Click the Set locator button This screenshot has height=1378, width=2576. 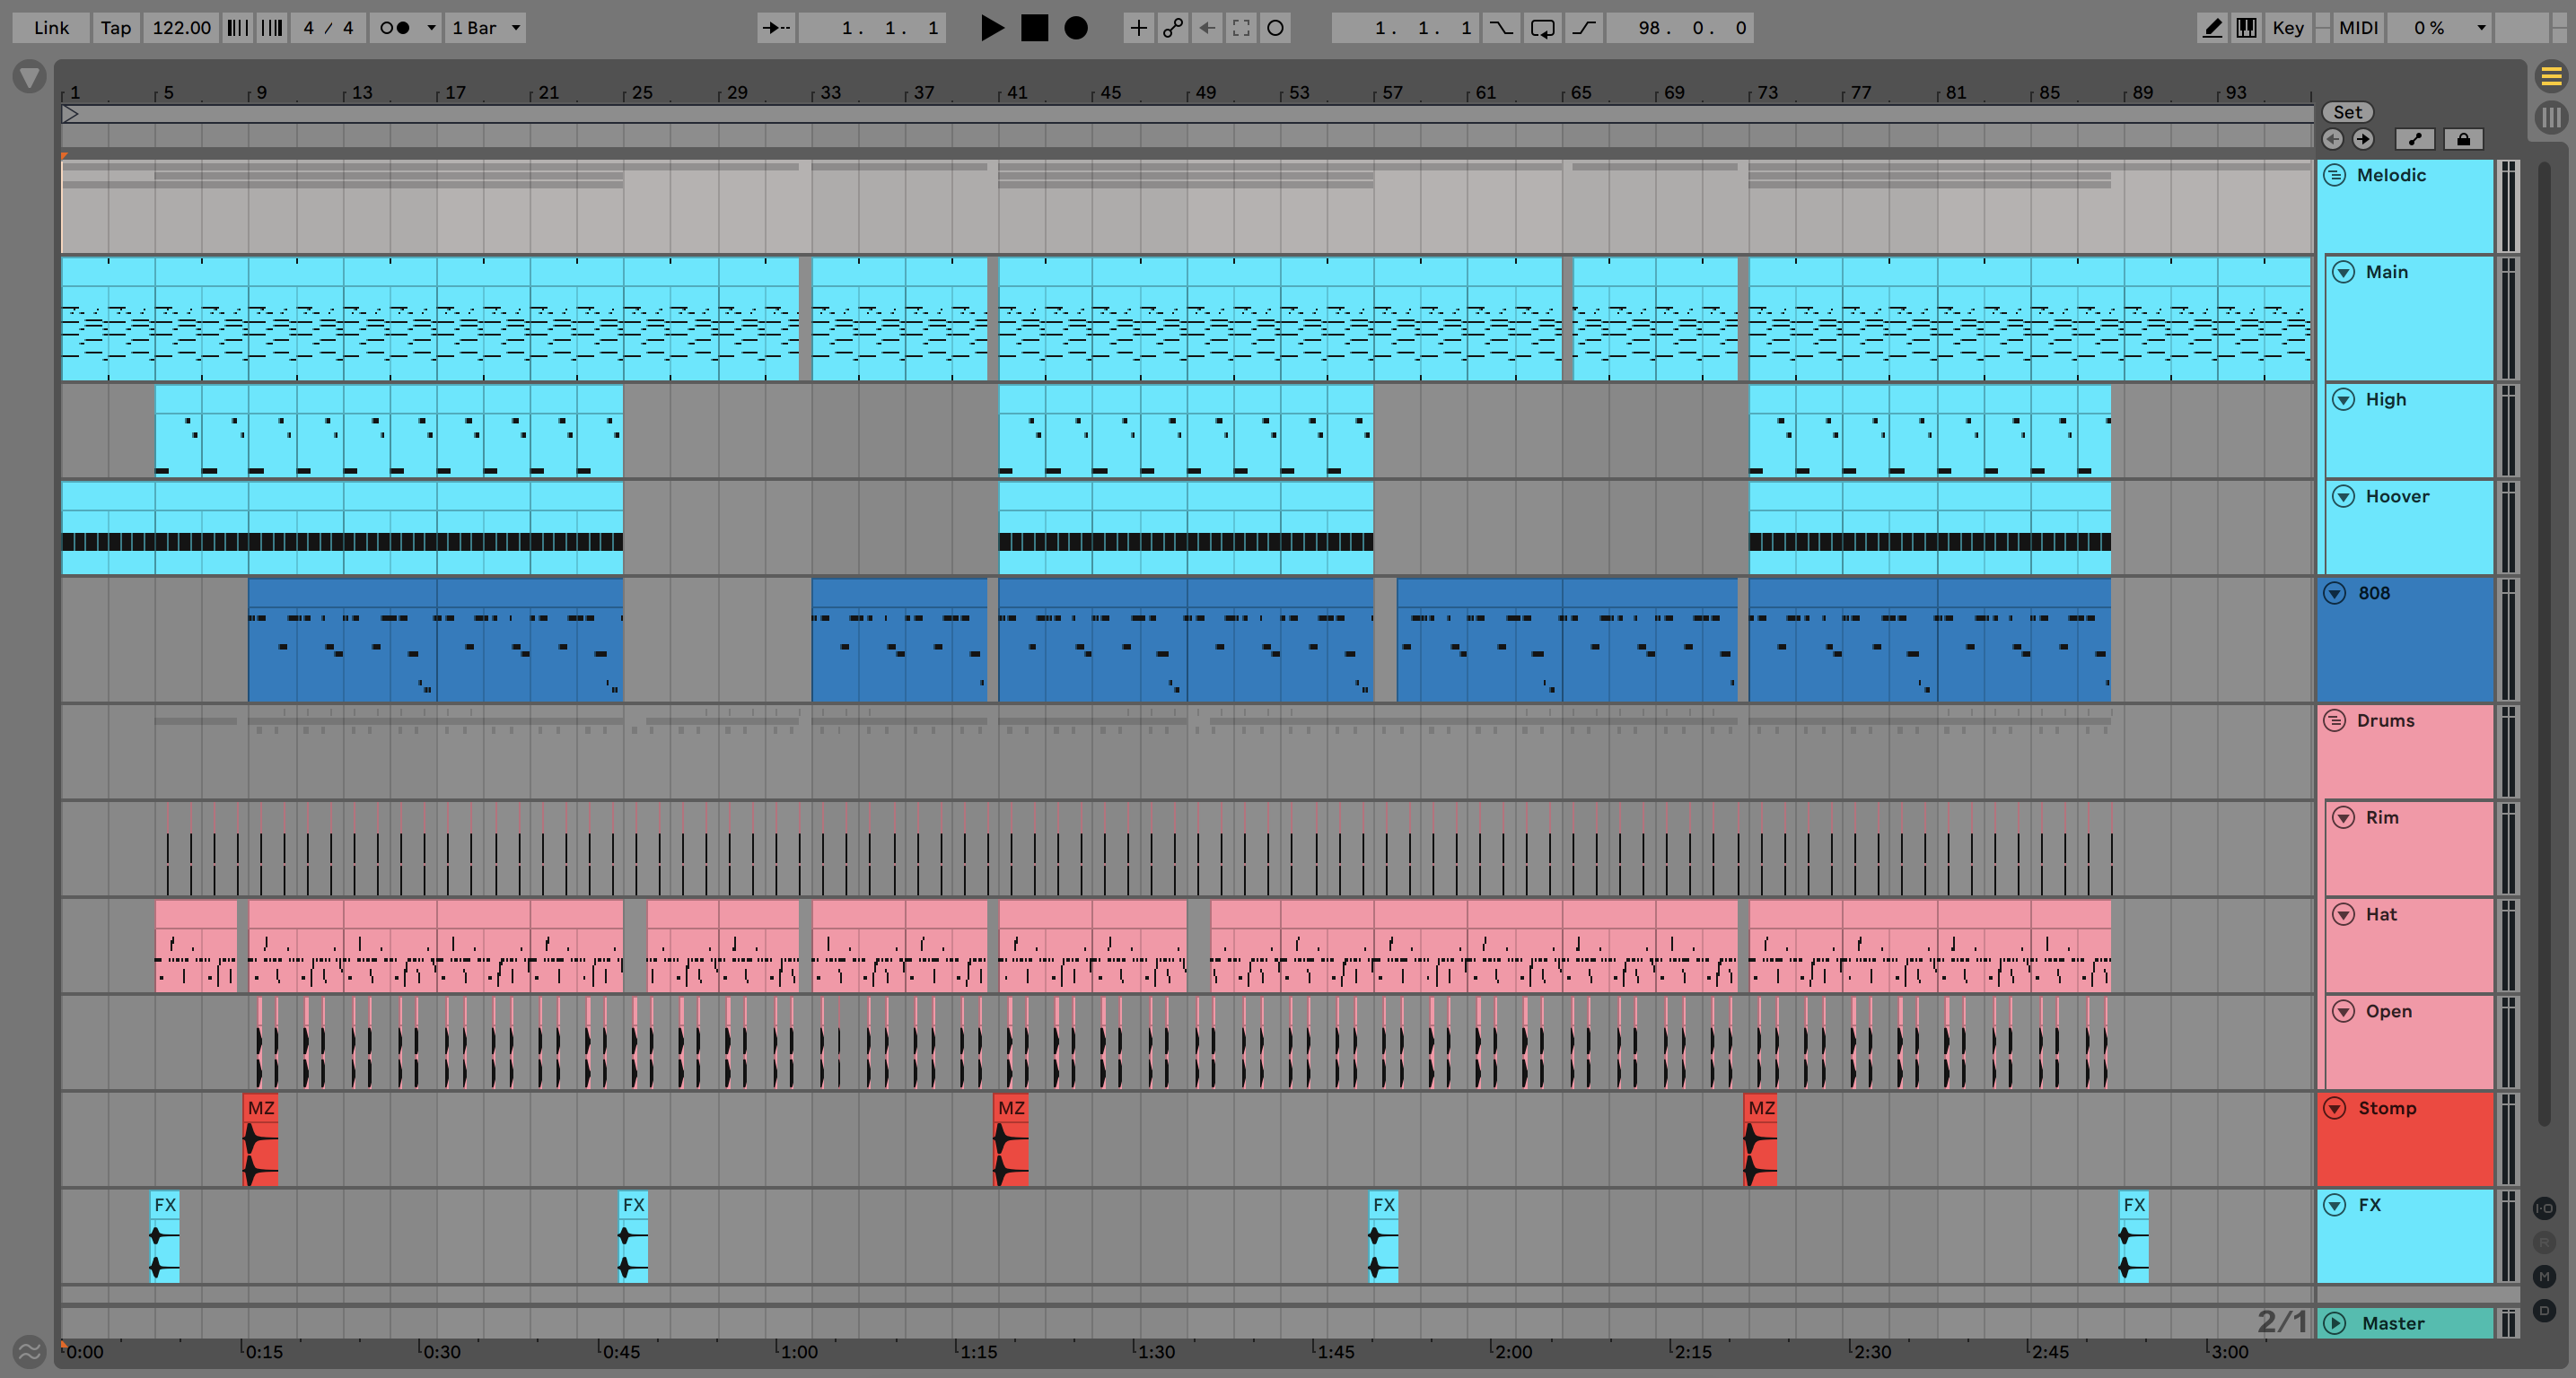click(x=2347, y=112)
